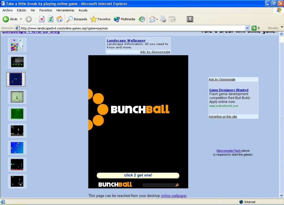The height and width of the screenshot is (205, 284).
Task: Select the green Pong game thumbnail
Action: pyautogui.click(x=17, y=114)
